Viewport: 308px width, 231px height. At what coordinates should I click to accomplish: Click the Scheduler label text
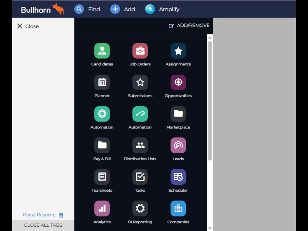click(x=178, y=190)
